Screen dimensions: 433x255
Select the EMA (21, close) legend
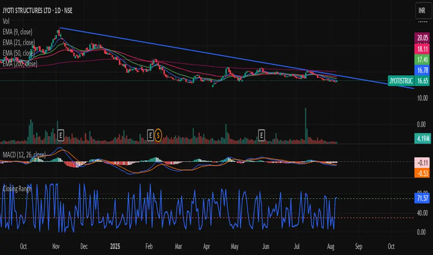click(19, 43)
